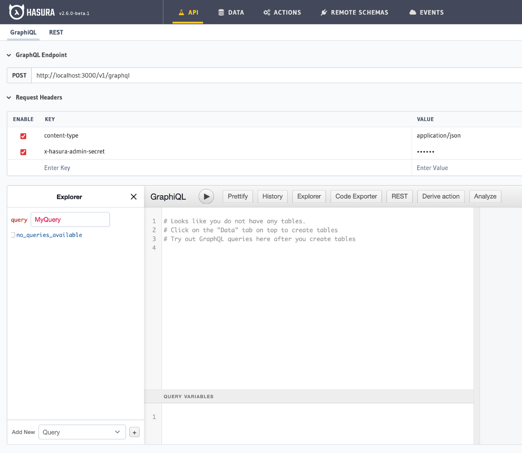Click the POST method label
Image resolution: width=522 pixels, height=454 pixels.
(20, 75)
